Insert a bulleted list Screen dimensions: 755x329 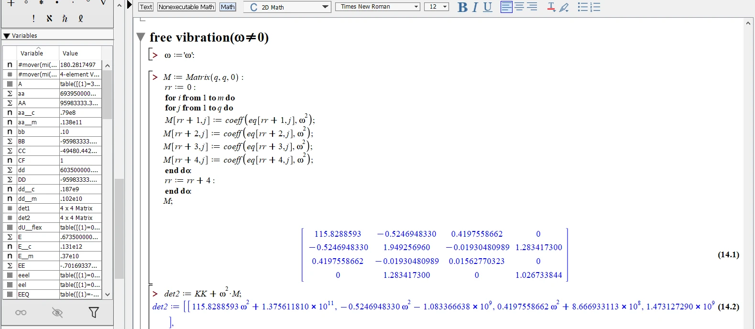[582, 7]
